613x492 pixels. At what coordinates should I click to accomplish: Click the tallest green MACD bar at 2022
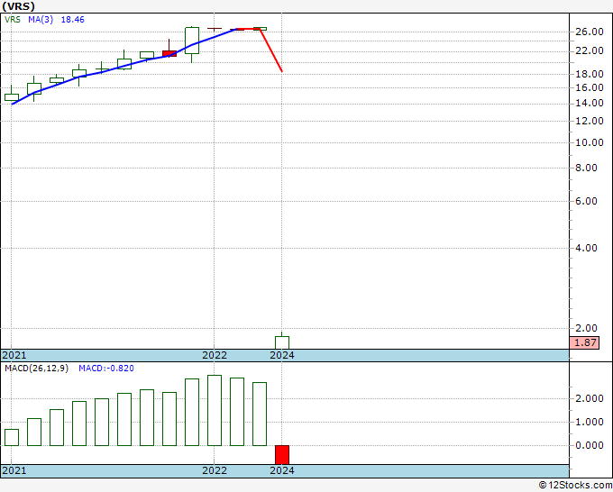pyautogui.click(x=215, y=410)
